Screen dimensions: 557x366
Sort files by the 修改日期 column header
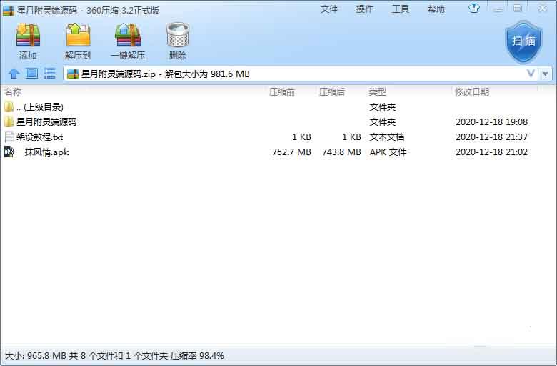tap(472, 92)
